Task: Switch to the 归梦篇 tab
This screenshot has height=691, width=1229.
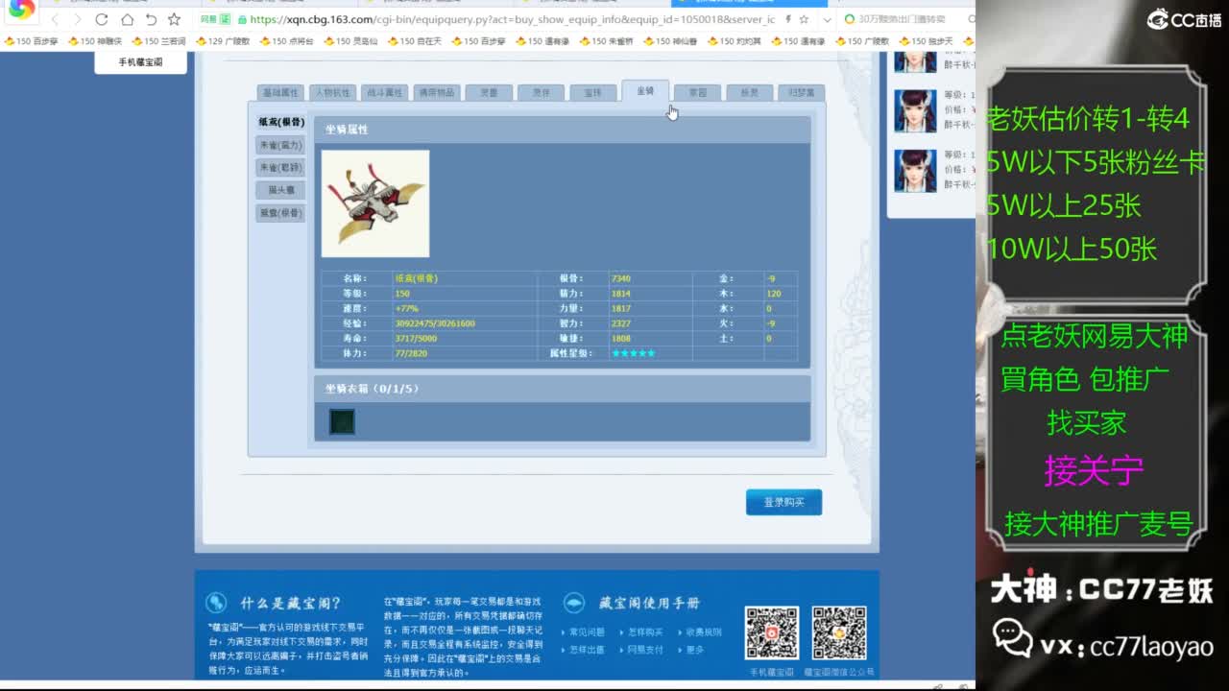Action: [x=801, y=93]
